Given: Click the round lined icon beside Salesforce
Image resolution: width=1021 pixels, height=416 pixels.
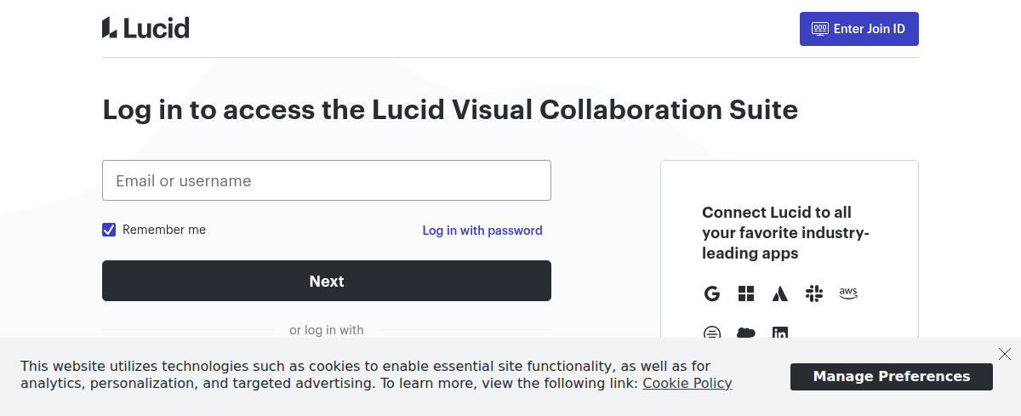Looking at the screenshot, I should [x=712, y=333].
